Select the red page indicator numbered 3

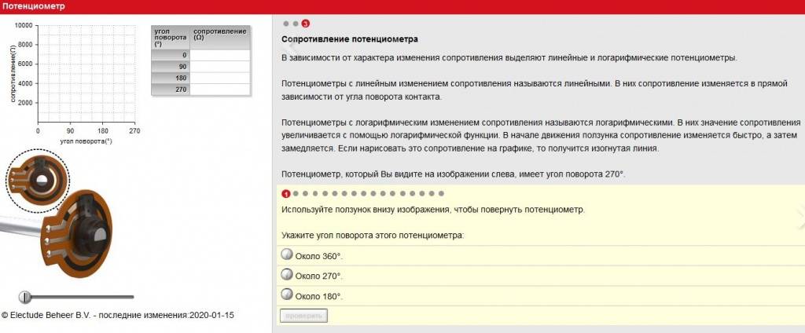coord(306,24)
